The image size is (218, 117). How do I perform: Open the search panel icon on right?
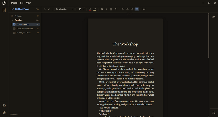click(214, 17)
